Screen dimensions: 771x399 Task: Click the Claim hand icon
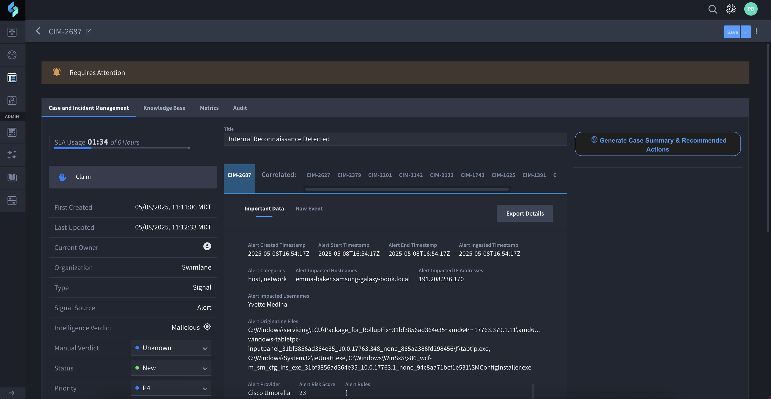point(62,177)
